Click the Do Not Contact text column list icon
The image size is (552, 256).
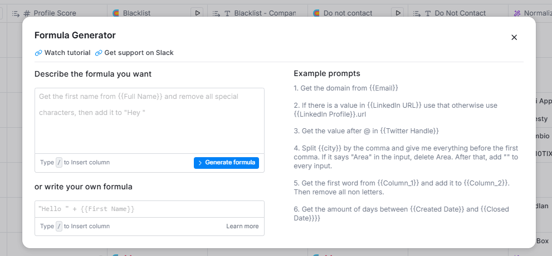pyautogui.click(x=417, y=13)
